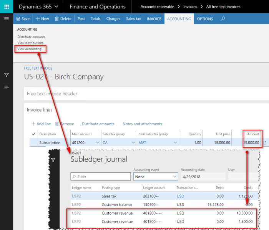
Task: Click Finance and Operations title
Action: coord(98,7)
